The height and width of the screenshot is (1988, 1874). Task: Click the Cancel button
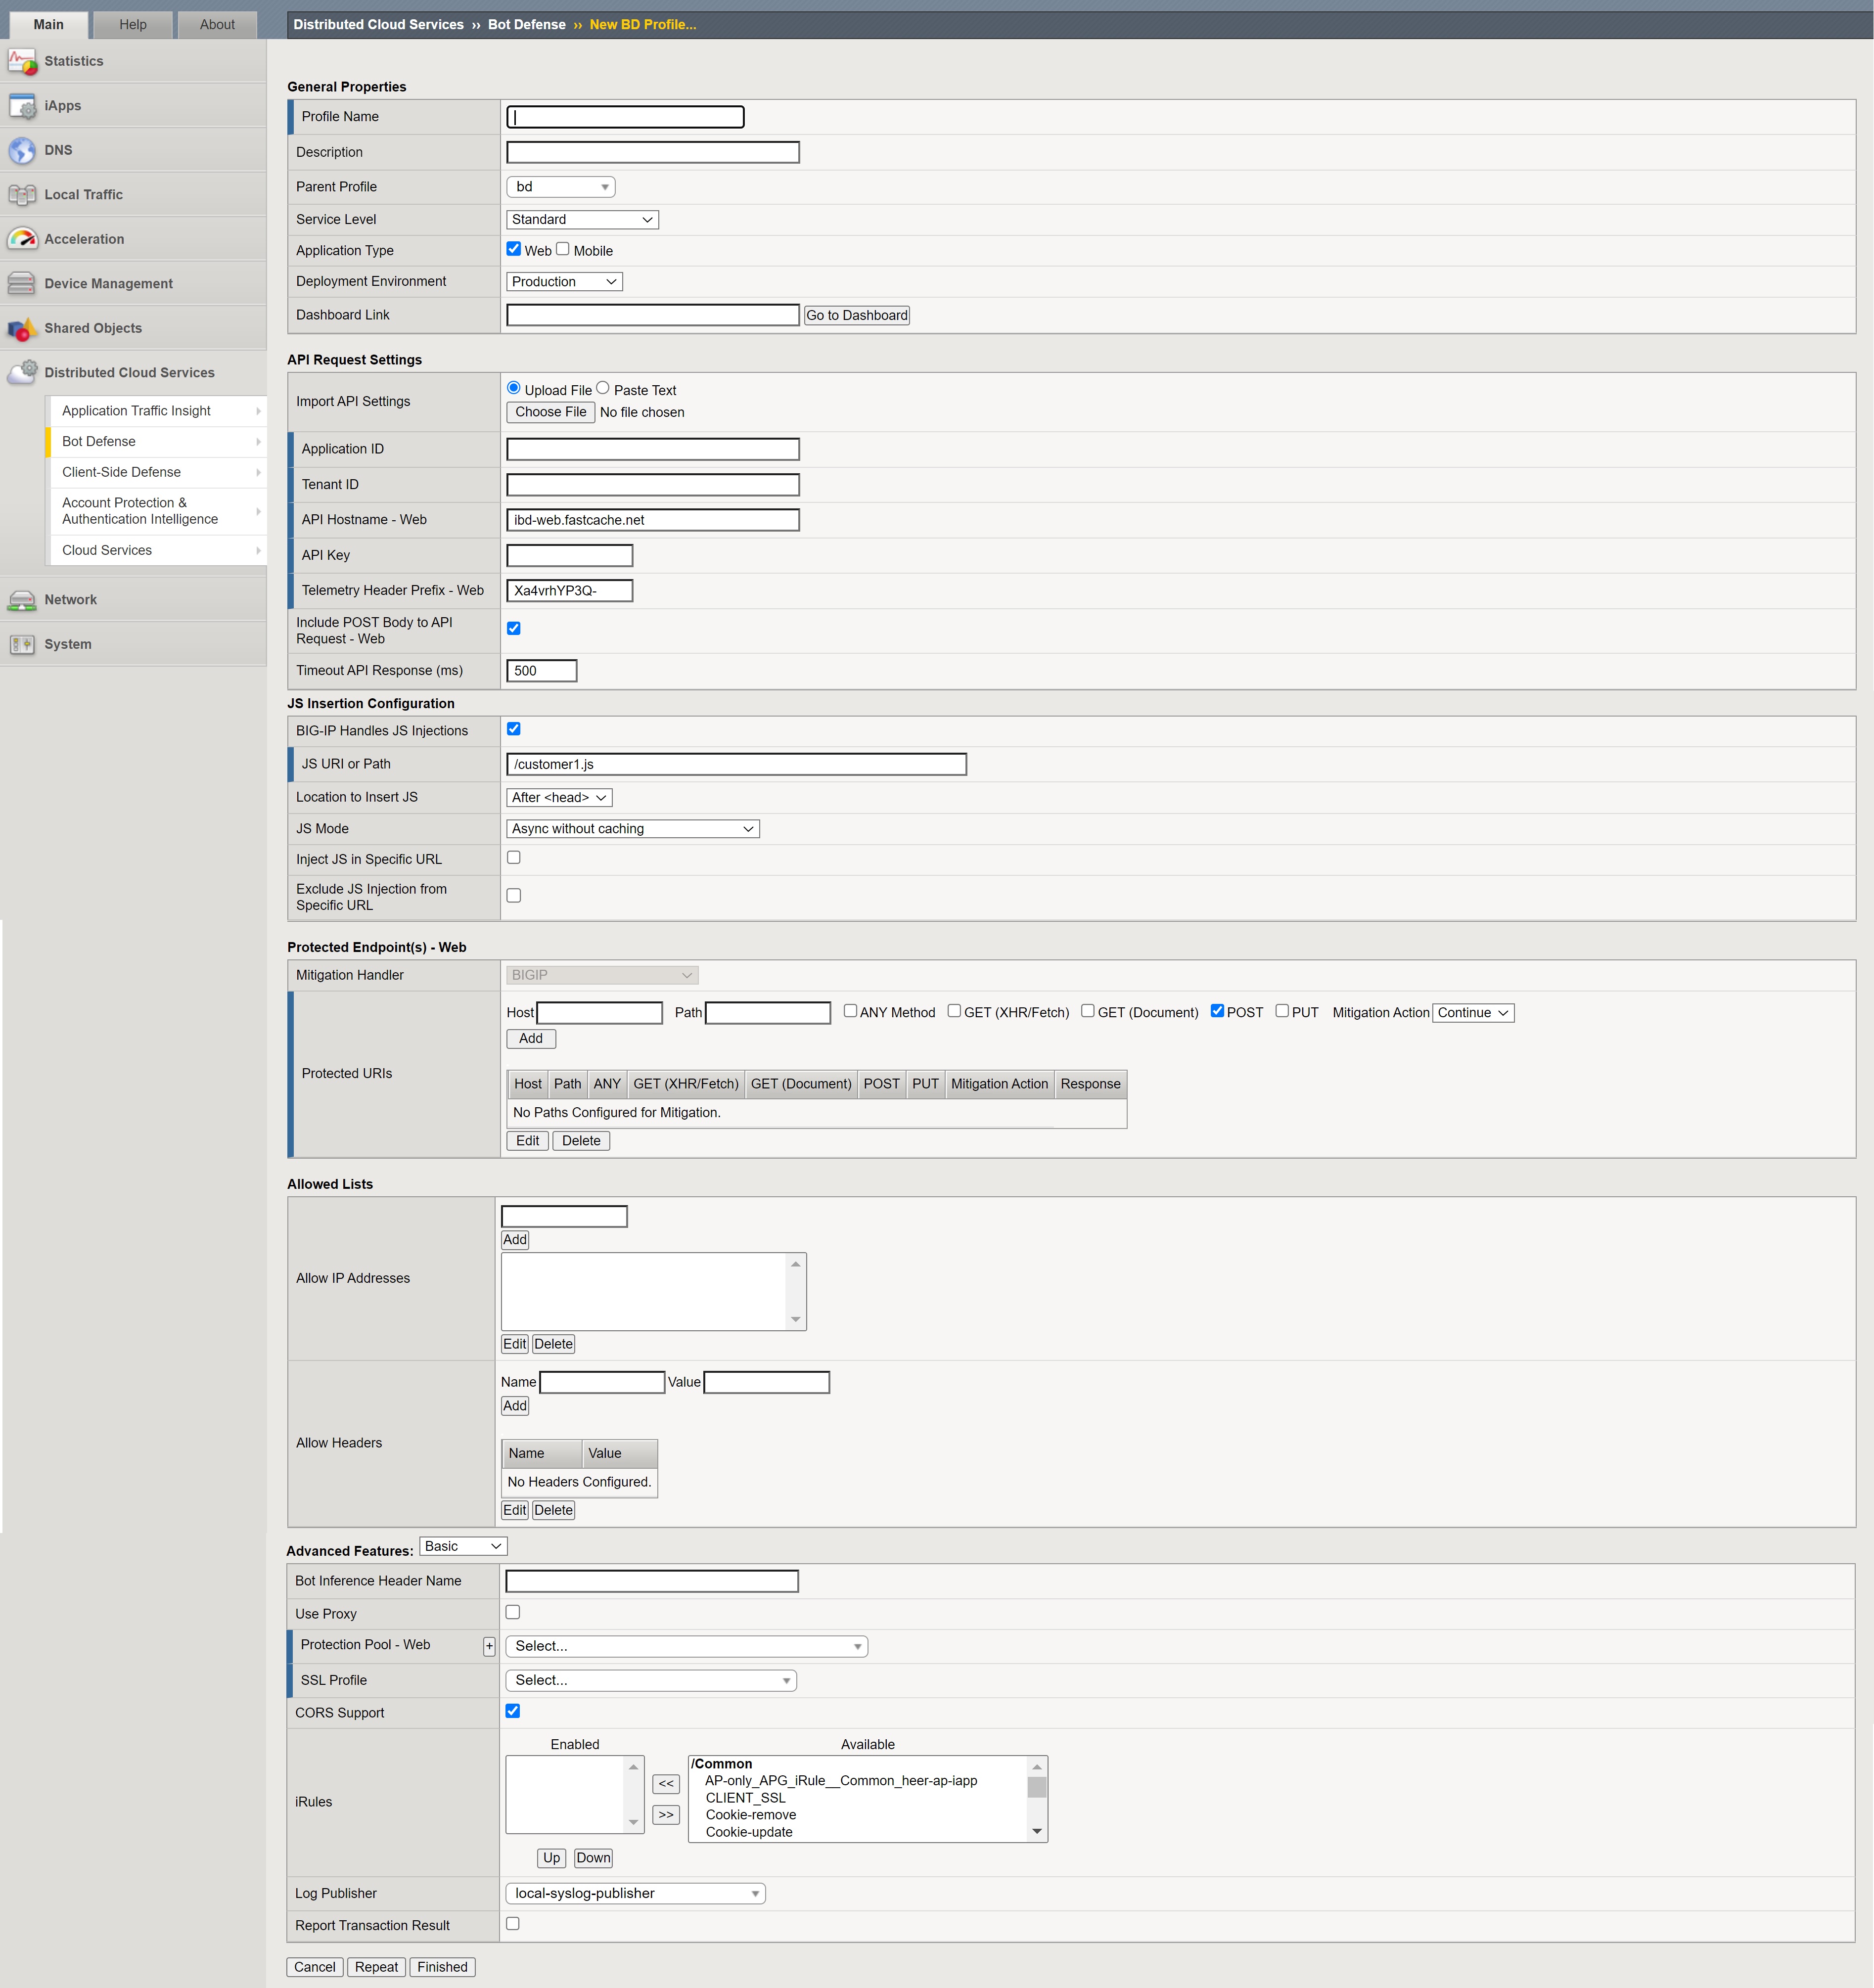point(315,1967)
